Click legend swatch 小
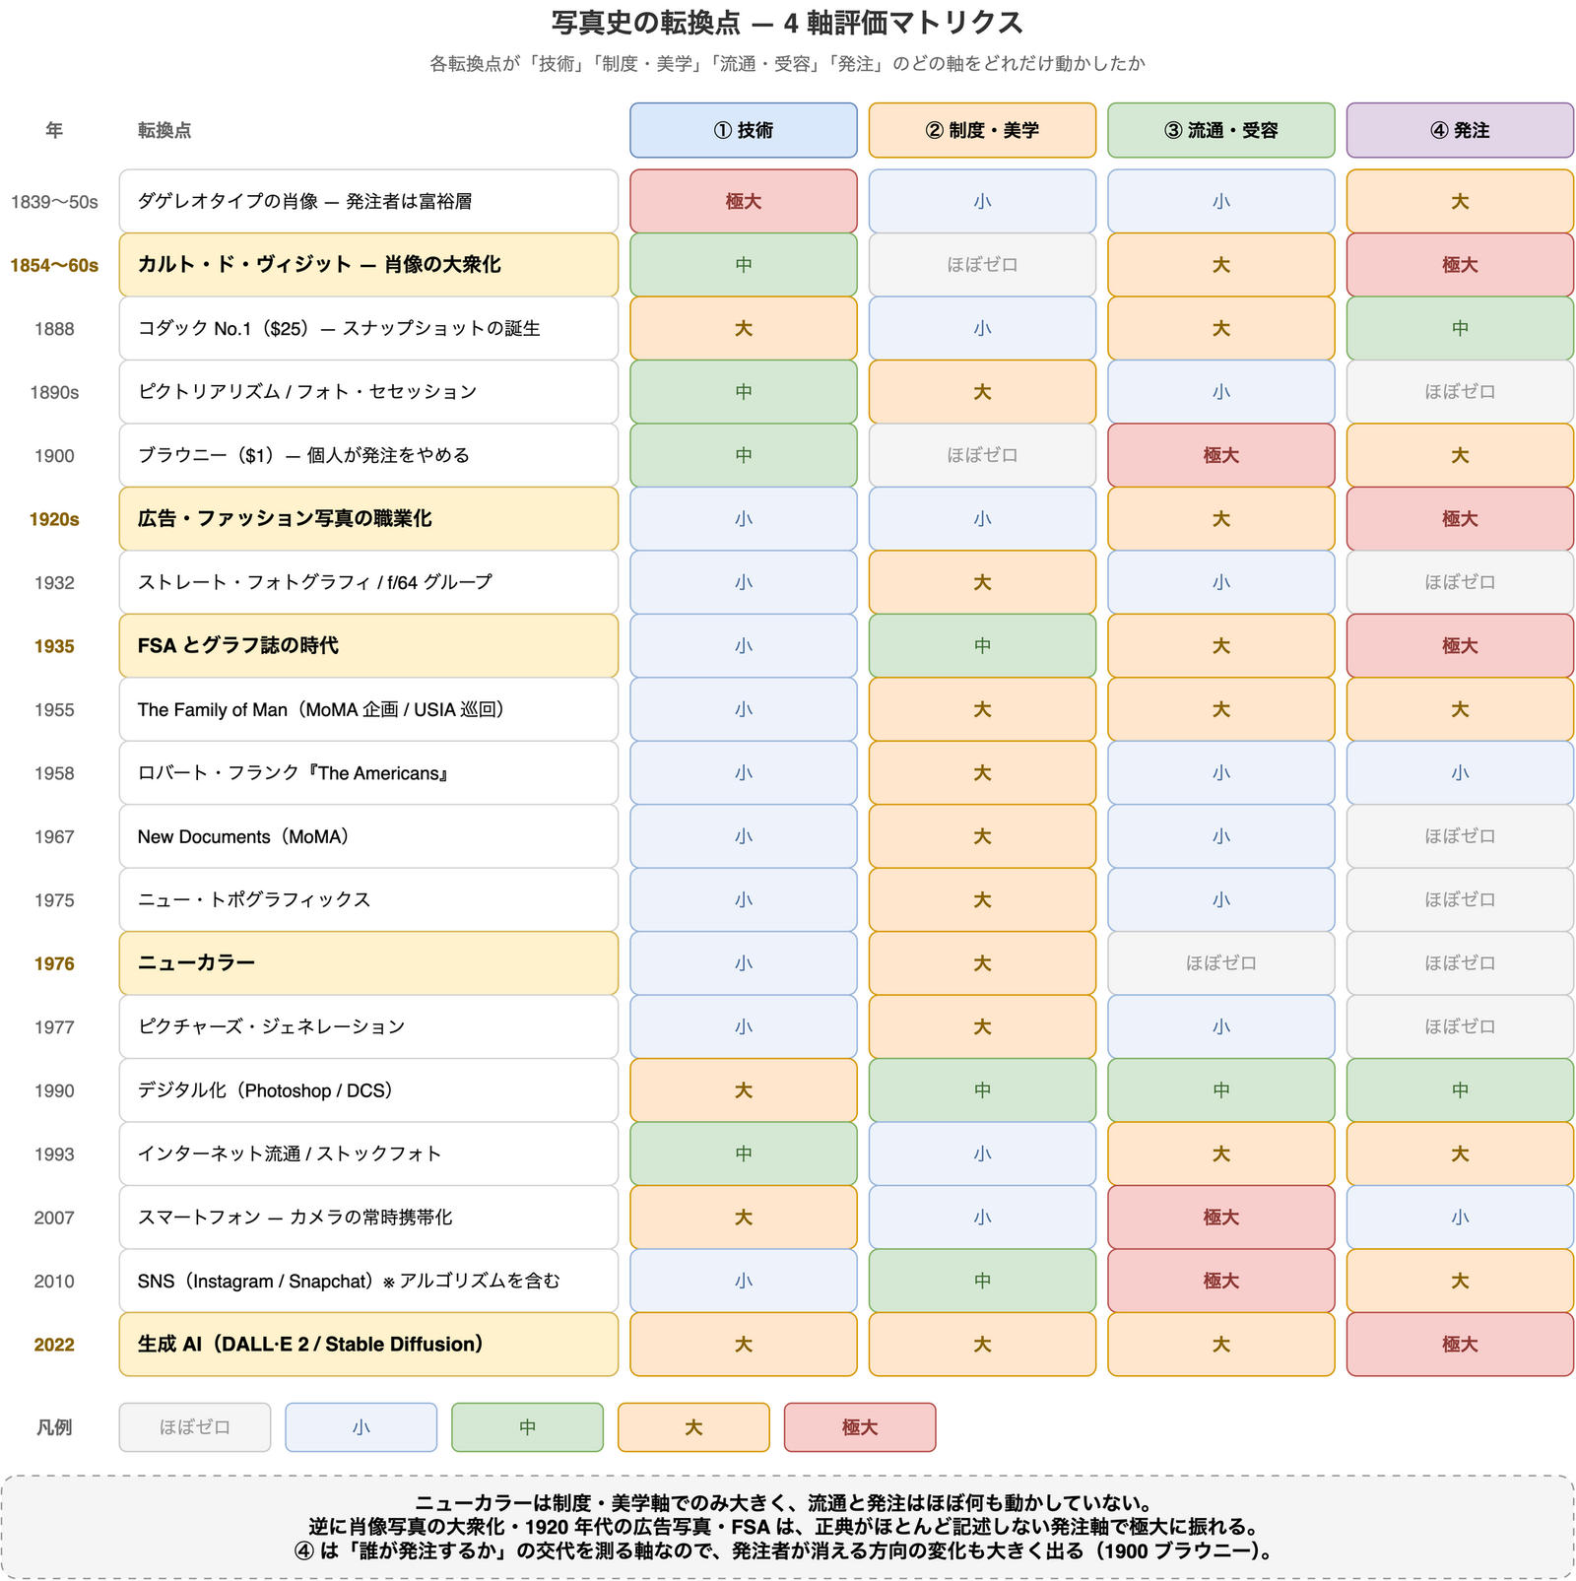 point(361,1427)
